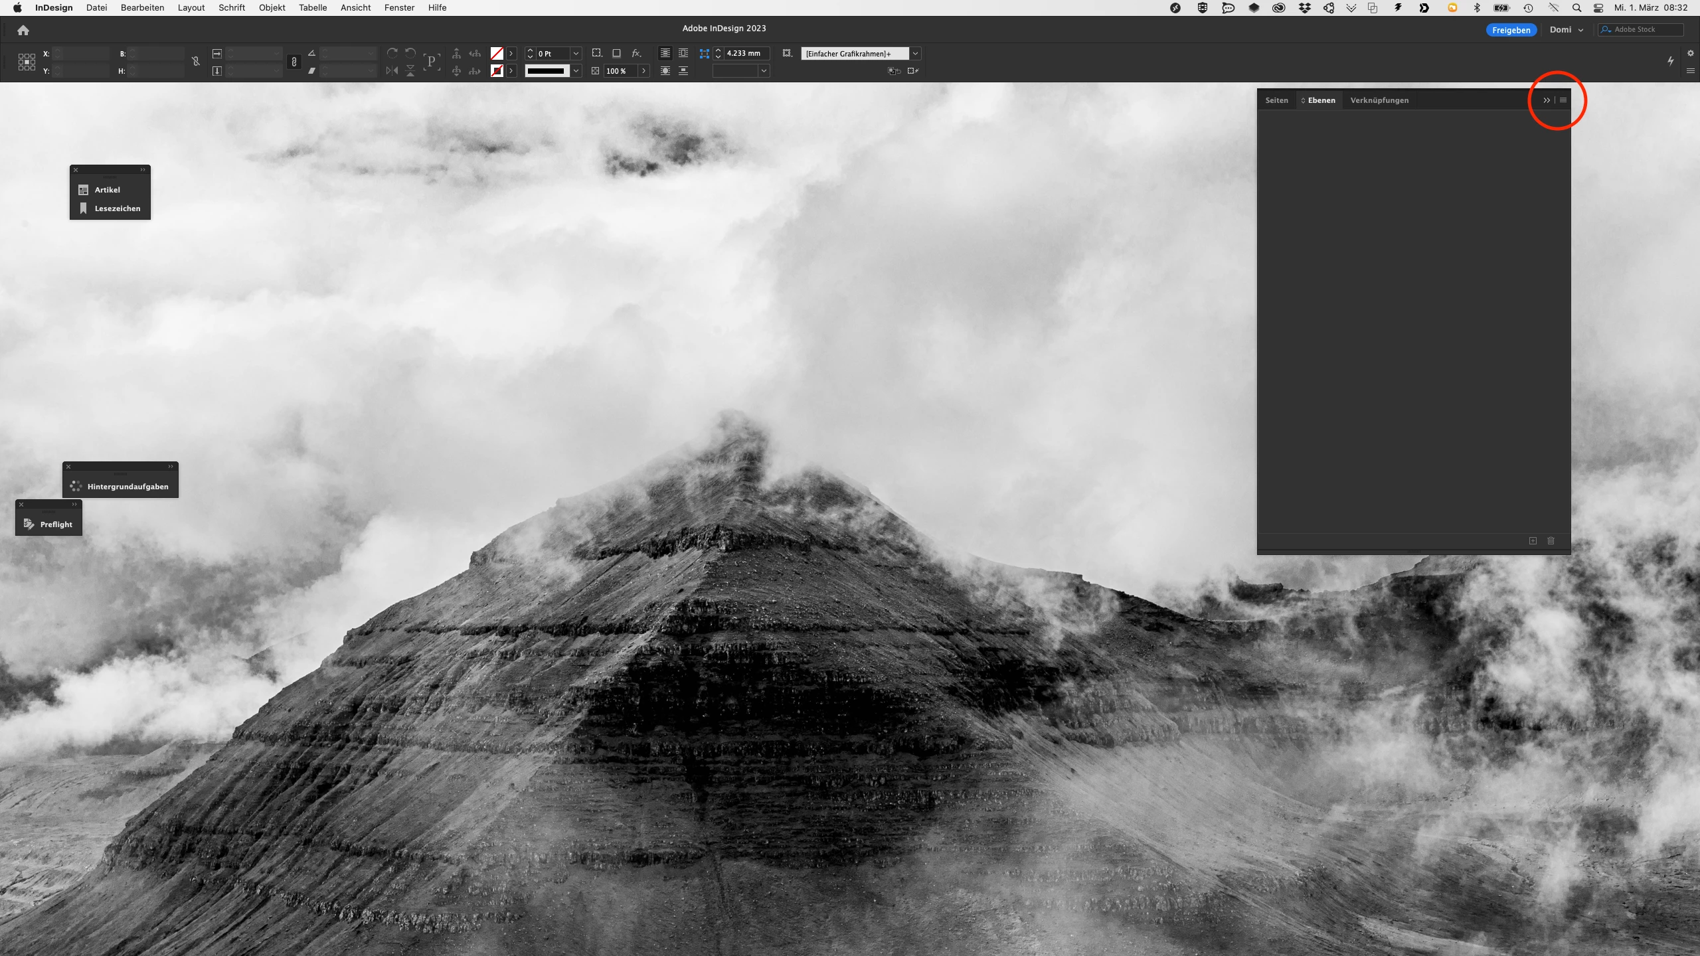The image size is (1700, 956).
Task: Open the Ebenen panel menu icon
Action: click(x=1563, y=100)
